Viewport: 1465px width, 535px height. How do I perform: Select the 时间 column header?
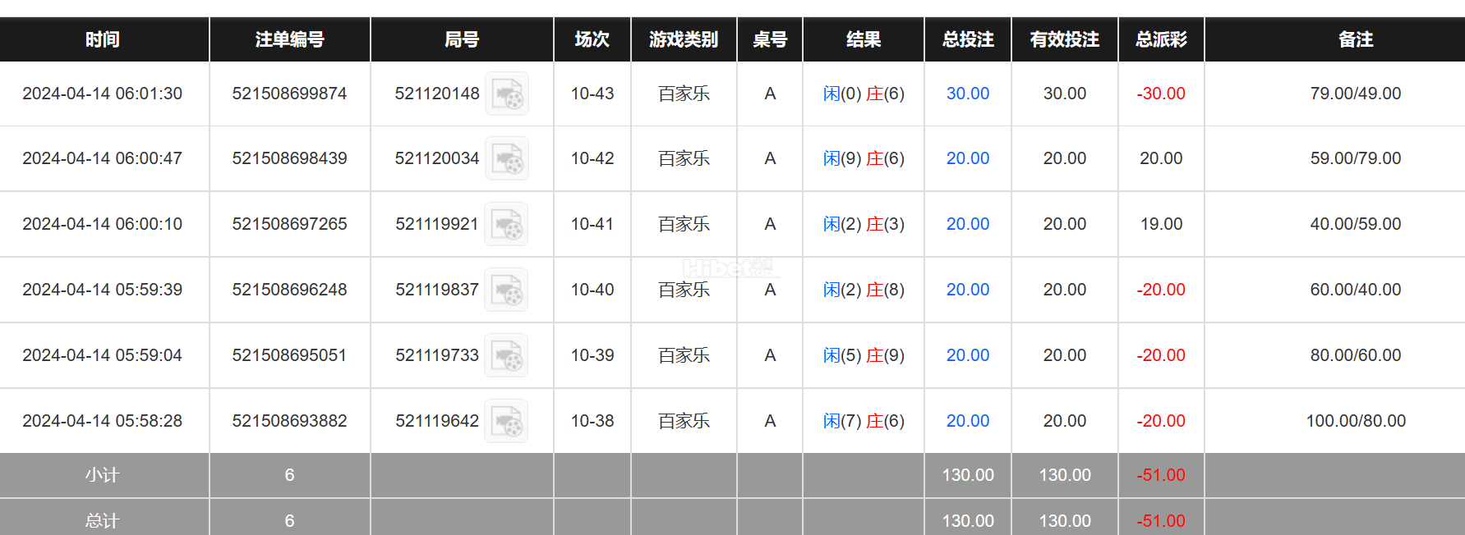(x=103, y=39)
